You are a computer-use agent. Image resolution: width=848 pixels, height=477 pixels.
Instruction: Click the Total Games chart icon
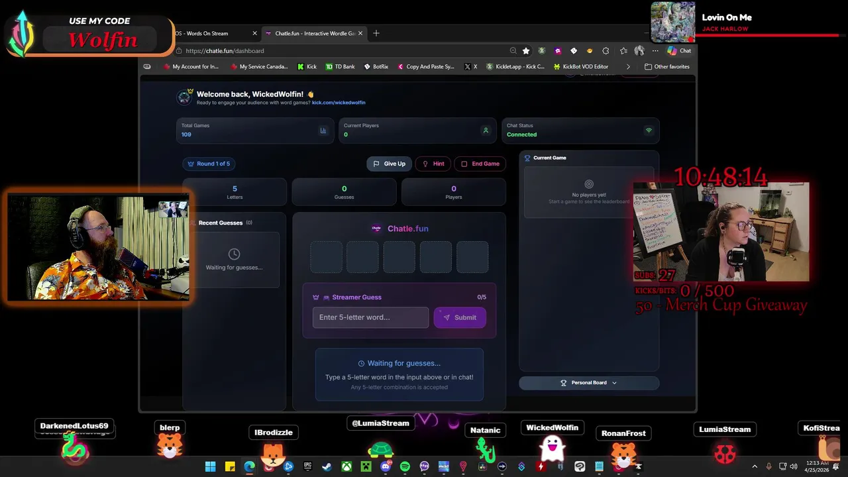coord(323,131)
